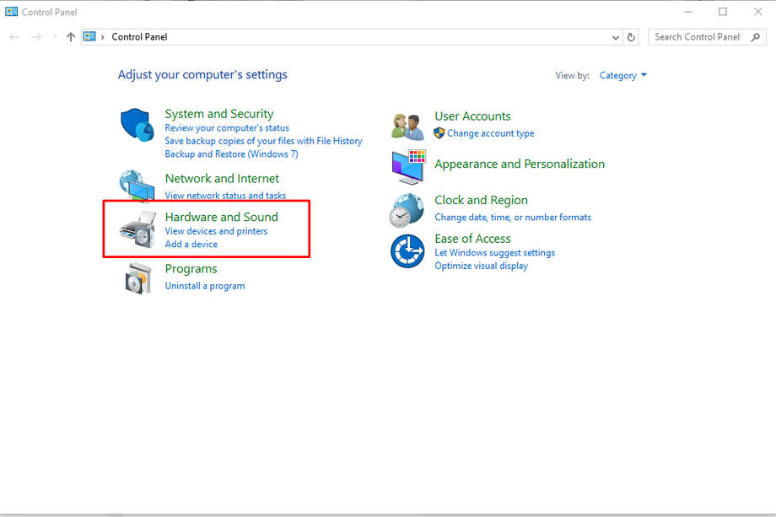Click the Hardware and Sound printer icon
Image resolution: width=776 pixels, height=517 pixels.
pos(137,229)
